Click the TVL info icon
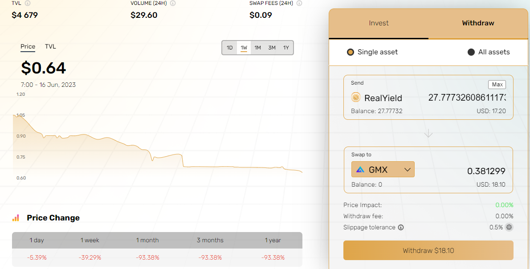The width and height of the screenshot is (530, 269). [x=28, y=3]
